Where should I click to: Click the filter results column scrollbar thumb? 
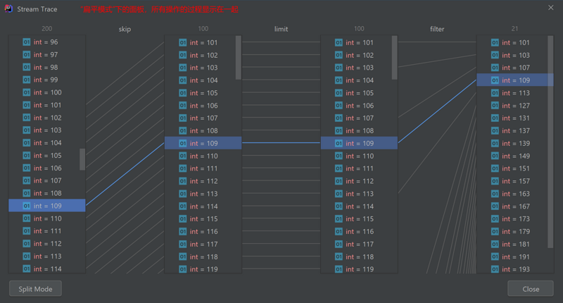pos(550,142)
